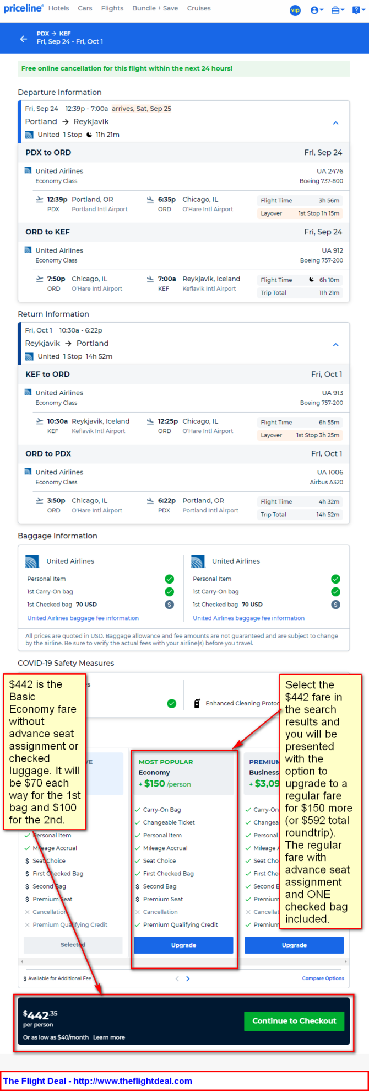Viewport: 369px width, 1091px height.
Task: Click the fare cards horizontal scrollbar
Action: click(x=183, y=962)
